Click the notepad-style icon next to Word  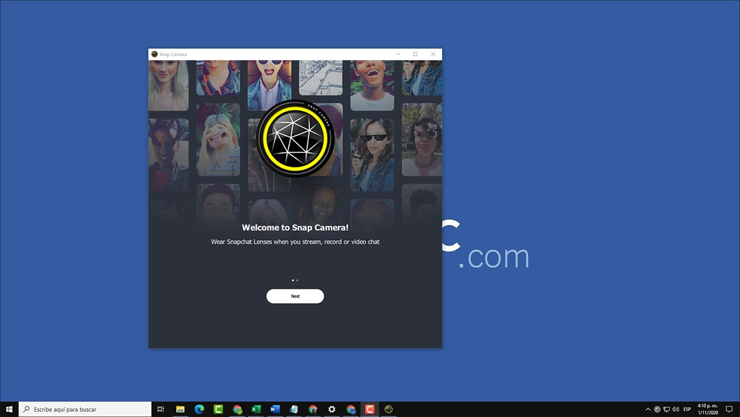tap(294, 409)
